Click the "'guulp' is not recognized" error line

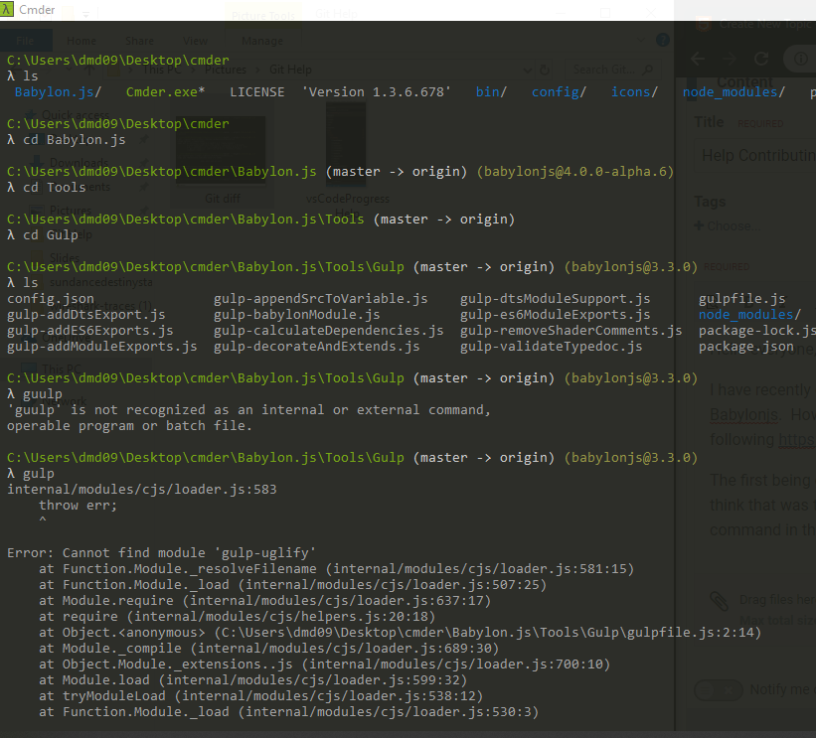pos(248,410)
